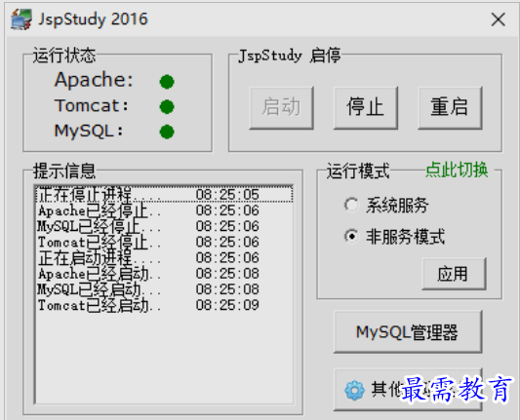Select log row Tomcat已经停止 08:25:06

click(x=164, y=242)
